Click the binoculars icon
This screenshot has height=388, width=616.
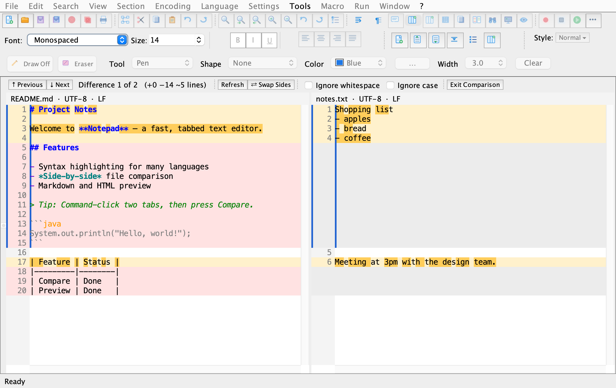click(x=493, y=20)
